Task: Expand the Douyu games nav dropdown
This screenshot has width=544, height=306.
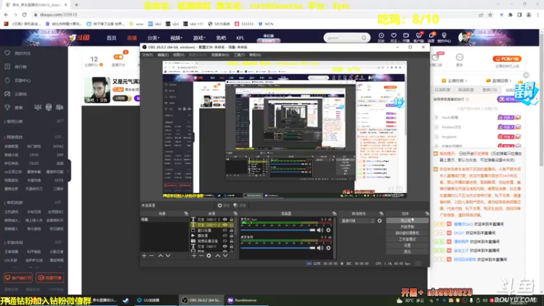Action: [x=199, y=38]
